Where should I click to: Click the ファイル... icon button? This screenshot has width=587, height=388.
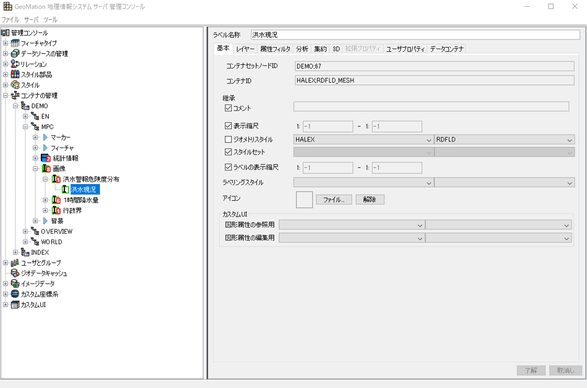point(334,200)
